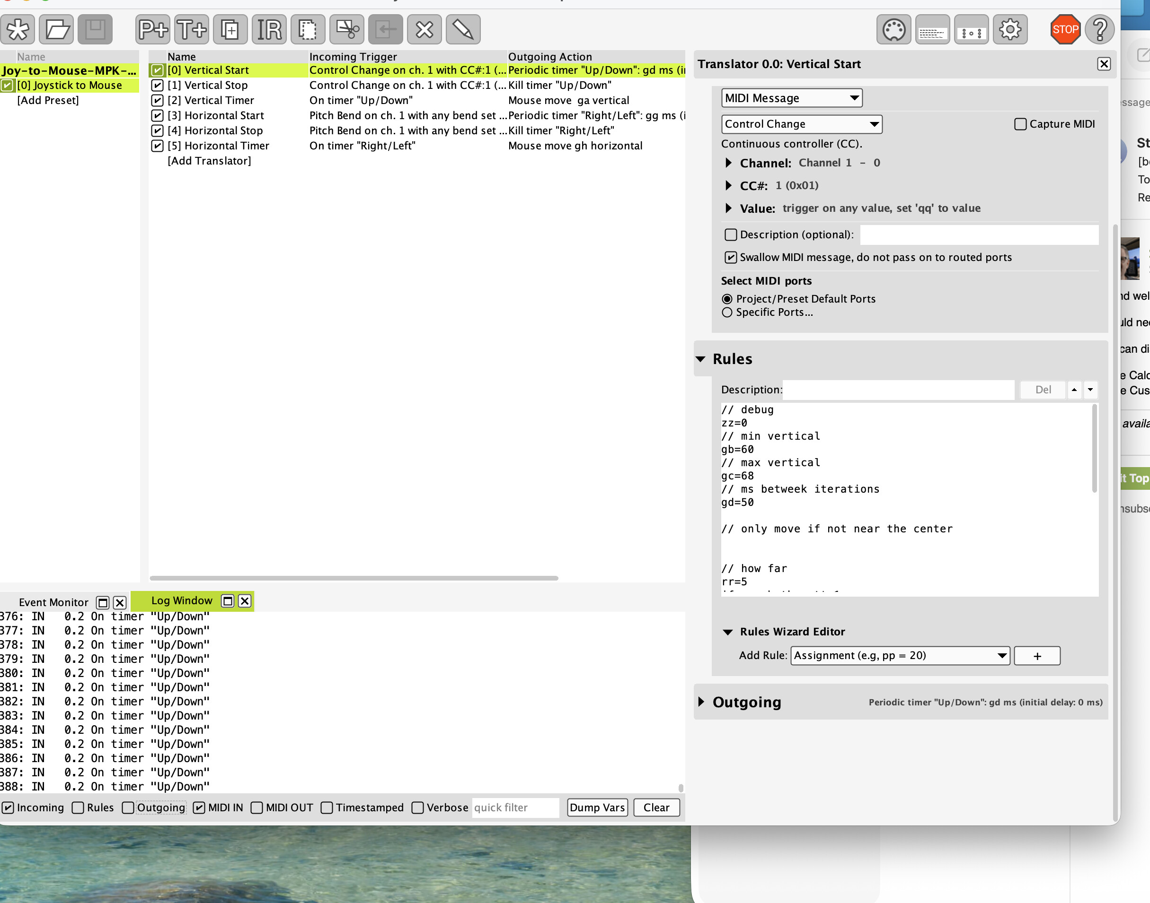Image resolution: width=1150 pixels, height=903 pixels.
Task: Open the Add Rule assignment dropdown
Action: pos(900,656)
